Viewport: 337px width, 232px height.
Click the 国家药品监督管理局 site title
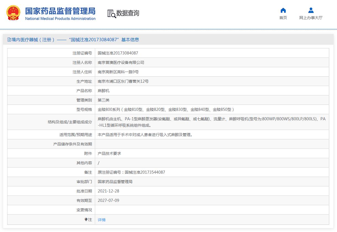pyautogui.click(x=60, y=11)
